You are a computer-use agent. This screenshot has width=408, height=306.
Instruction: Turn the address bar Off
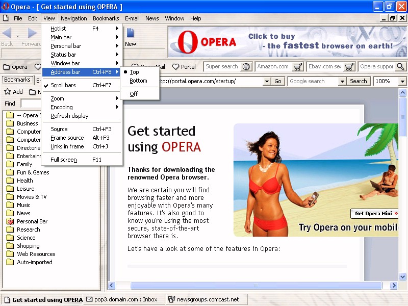(x=140, y=94)
